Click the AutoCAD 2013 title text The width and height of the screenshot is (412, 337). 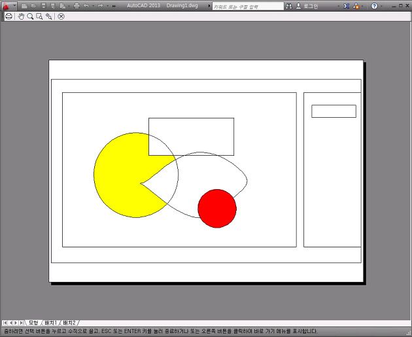(143, 5)
